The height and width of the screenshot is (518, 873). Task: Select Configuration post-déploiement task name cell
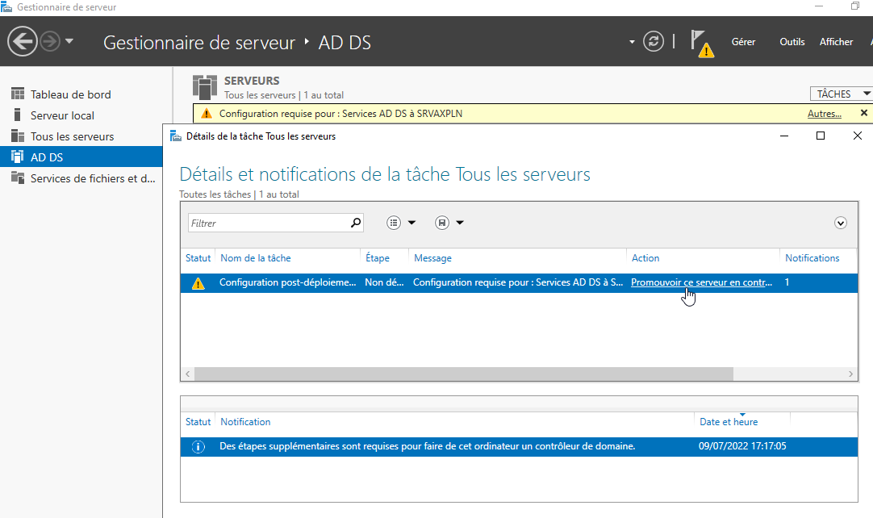pyautogui.click(x=287, y=282)
